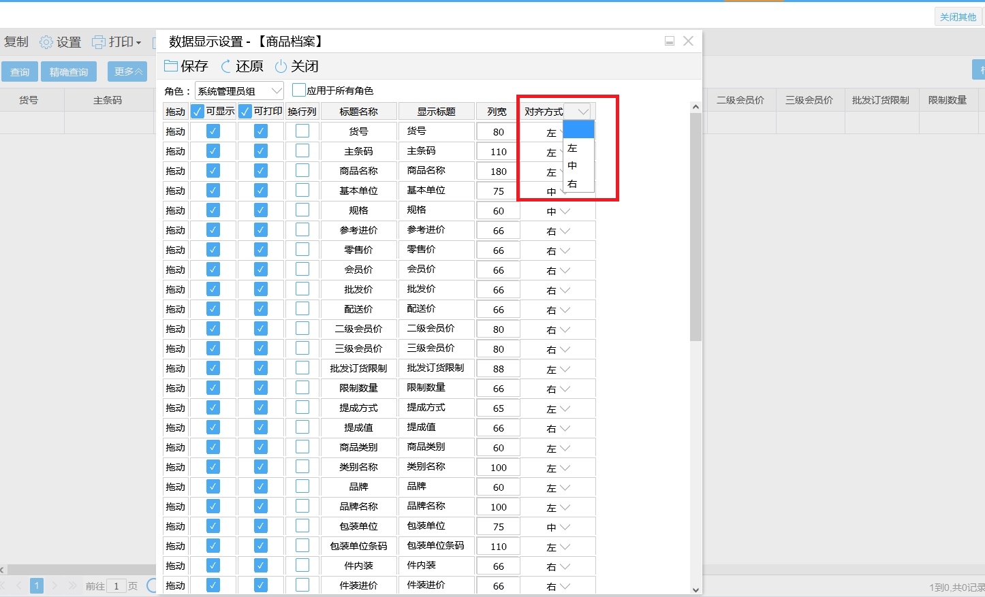
Task: Click the 关闭其他 button
Action: (958, 17)
